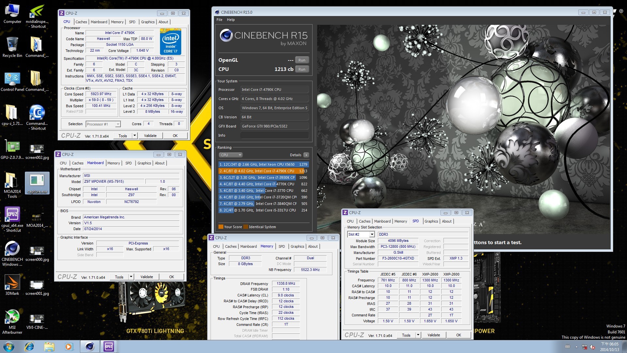Select the Xeon X5650 ranking row
Viewport: 627px width, 353px height.
(263, 164)
